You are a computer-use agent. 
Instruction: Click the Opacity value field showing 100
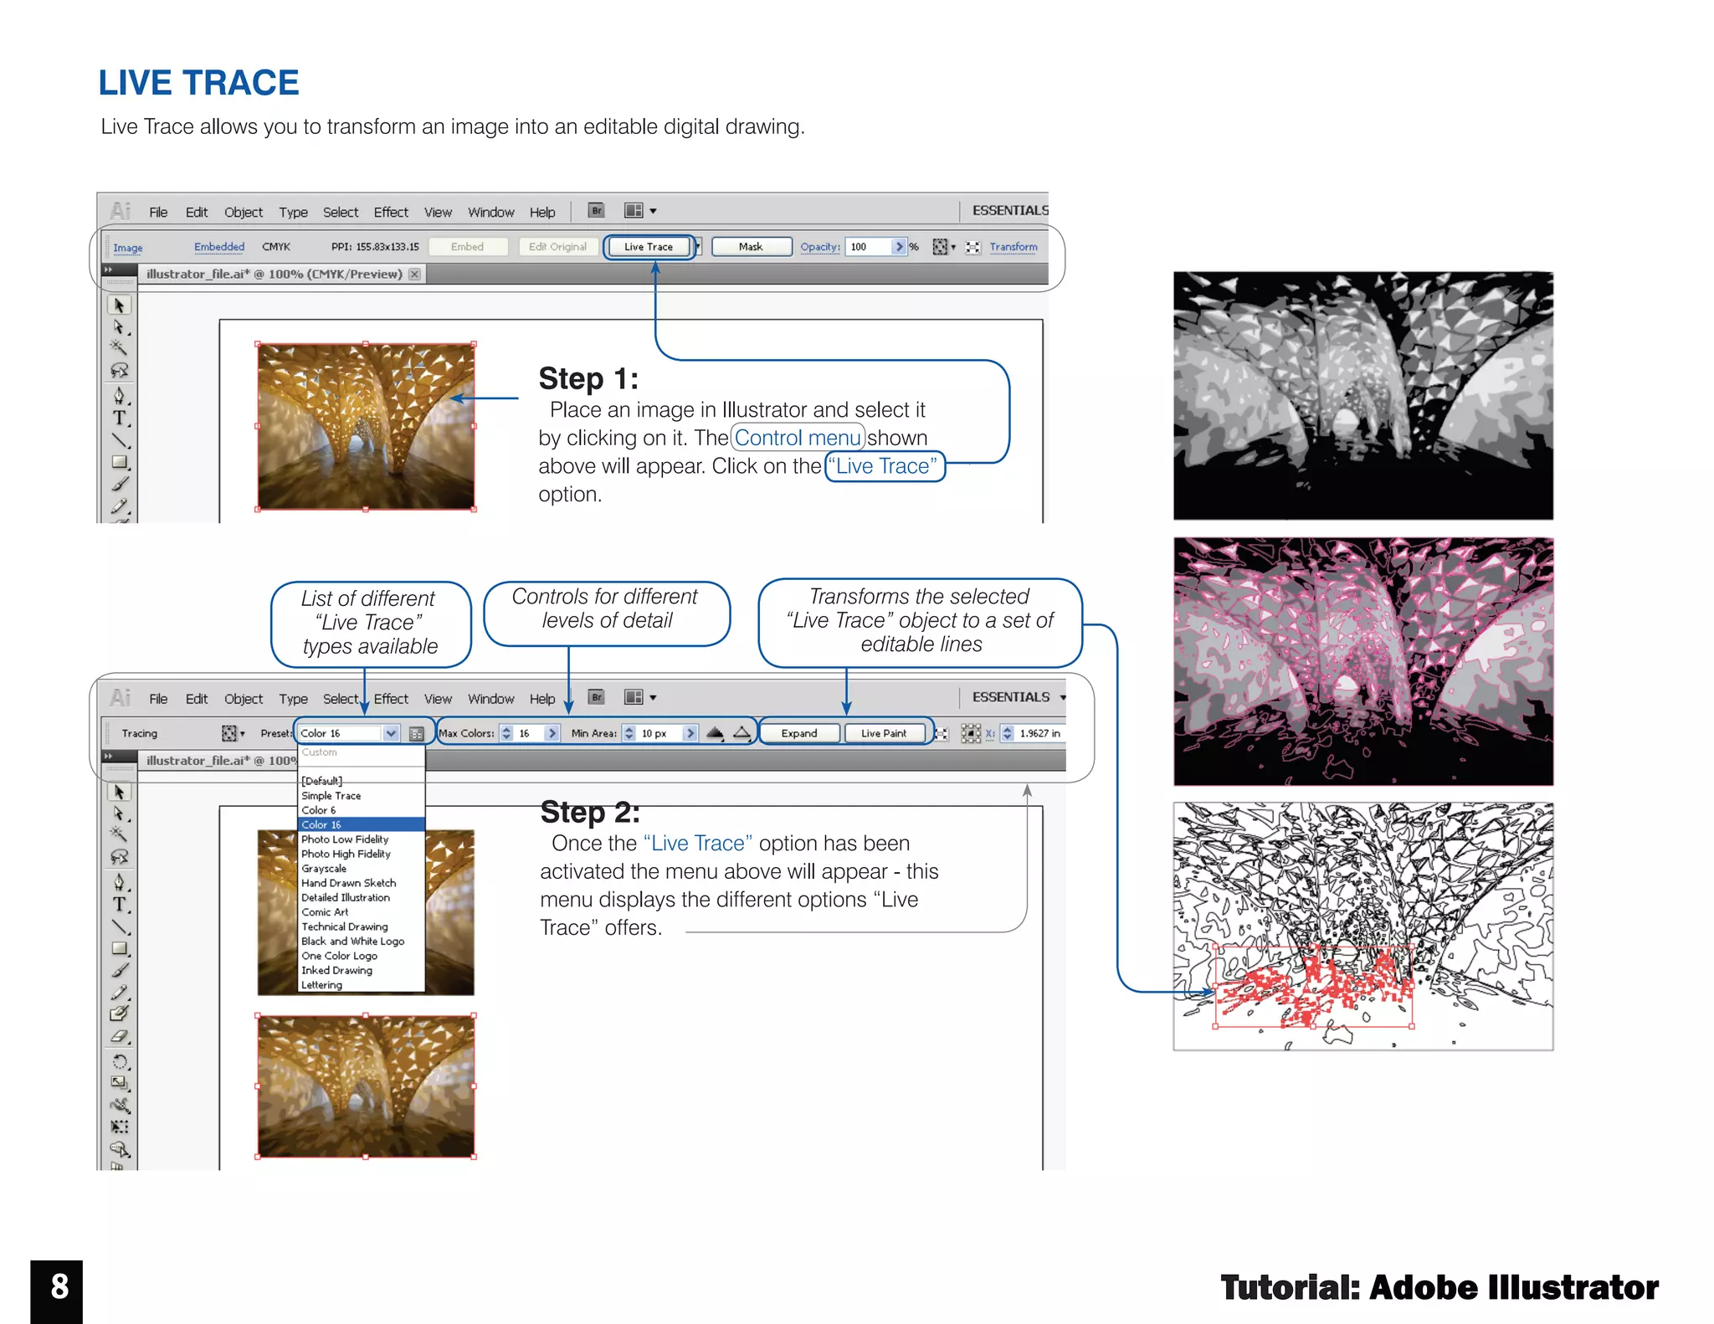[x=869, y=247]
